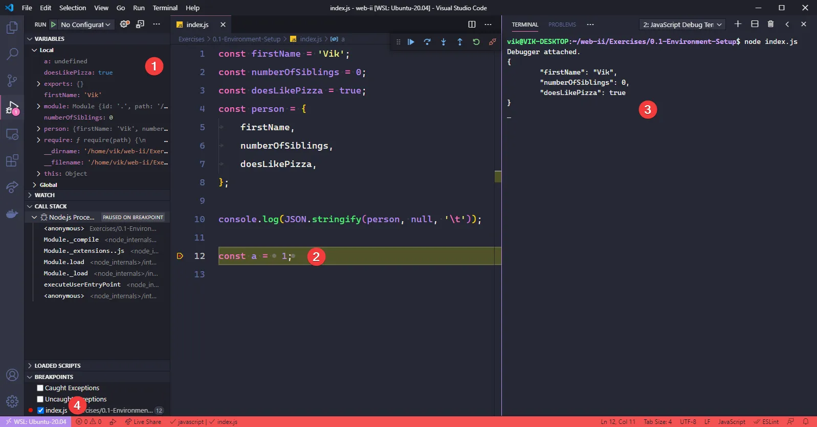The image size is (817, 427).
Task: Start debugging with green play button
Action: pyautogui.click(x=53, y=25)
